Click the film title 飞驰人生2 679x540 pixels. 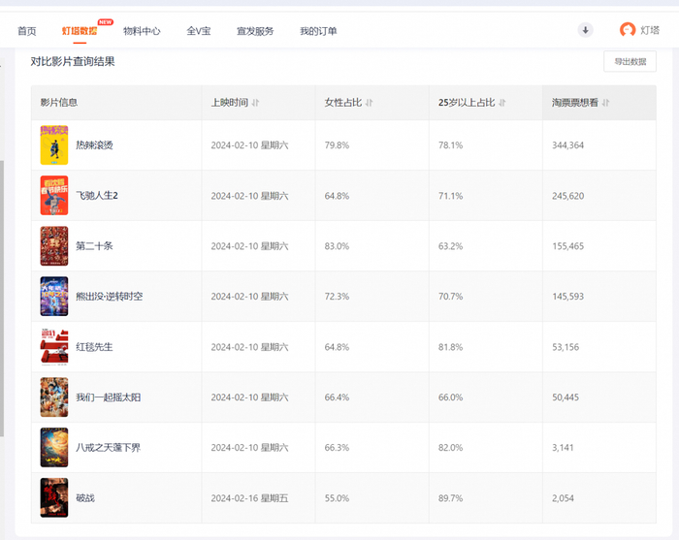tap(97, 196)
